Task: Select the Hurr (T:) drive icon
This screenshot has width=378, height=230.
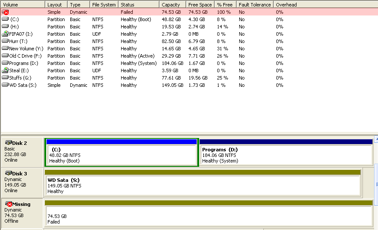Action: pos(5,41)
